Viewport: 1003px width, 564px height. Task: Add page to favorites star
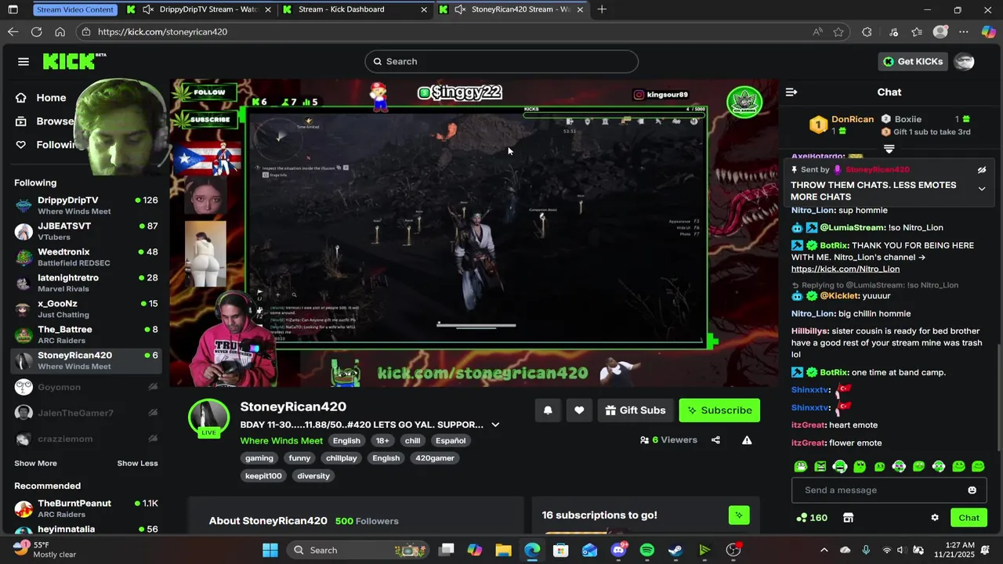point(838,32)
